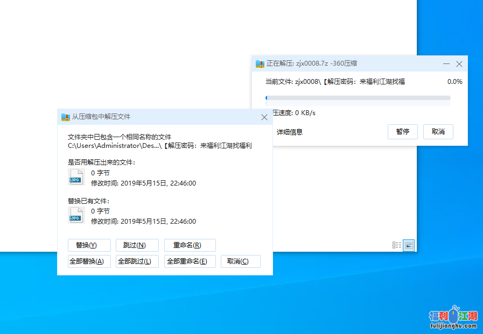Expand the 详细信息 section

[x=289, y=132]
